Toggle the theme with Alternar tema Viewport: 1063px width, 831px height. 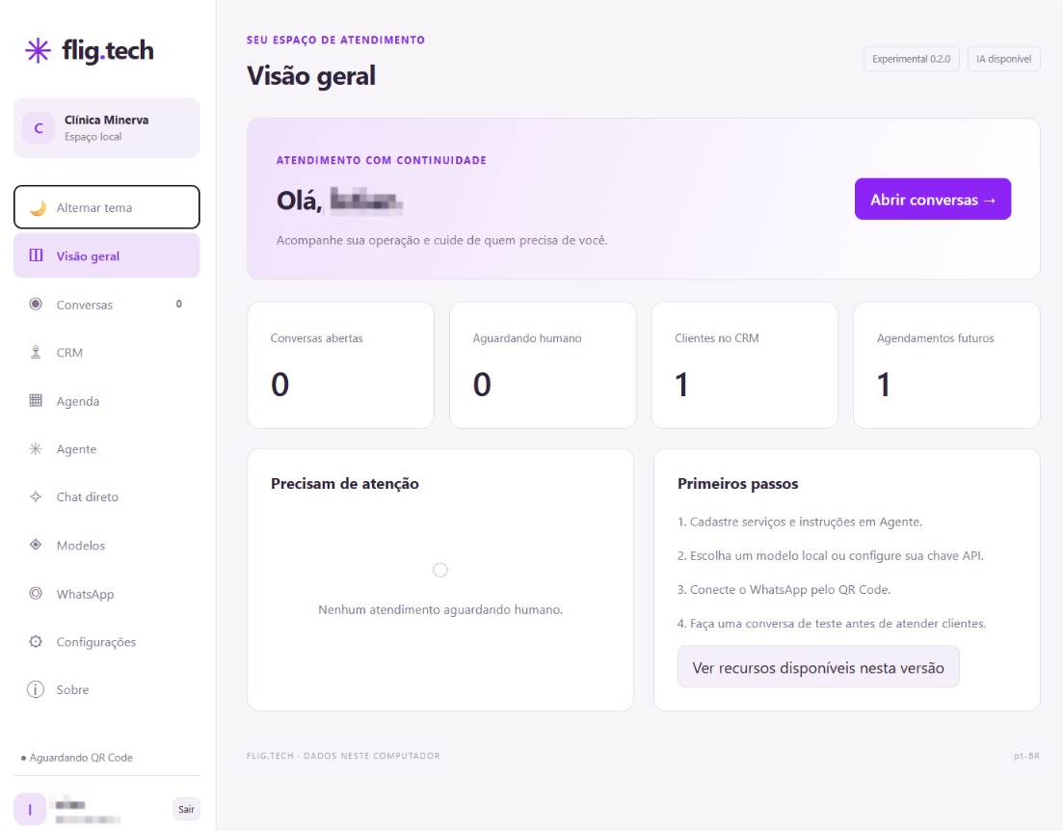coord(106,207)
